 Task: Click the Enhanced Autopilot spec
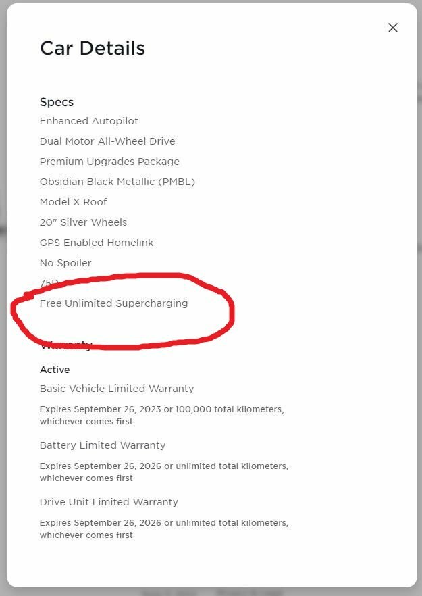(x=89, y=121)
